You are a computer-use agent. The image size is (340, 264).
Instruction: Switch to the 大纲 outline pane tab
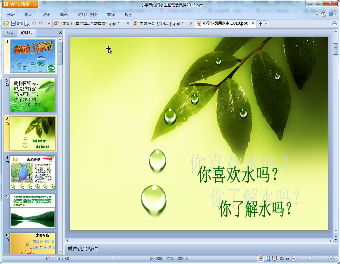(9, 33)
